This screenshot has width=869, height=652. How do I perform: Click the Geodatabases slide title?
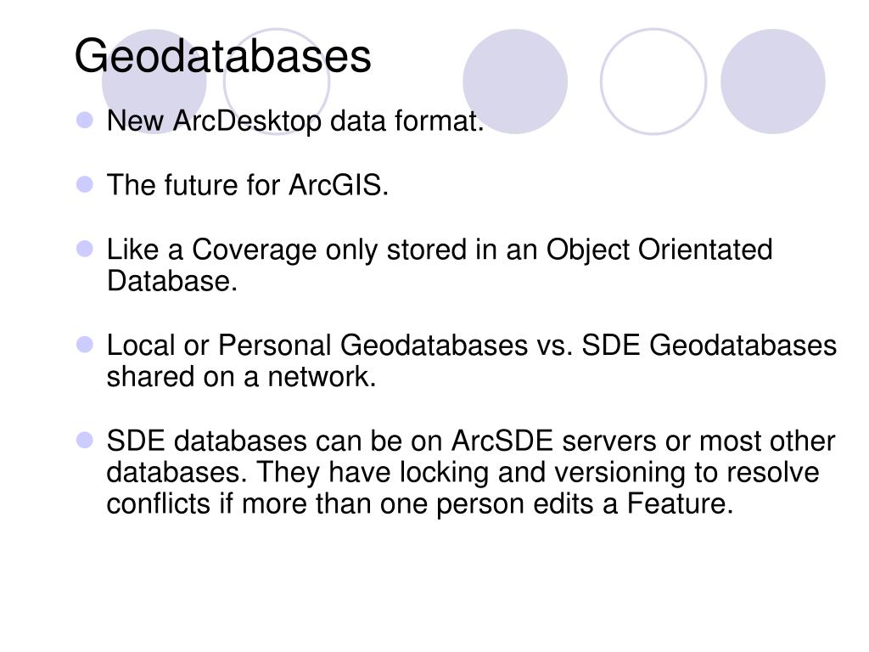pos(223,56)
